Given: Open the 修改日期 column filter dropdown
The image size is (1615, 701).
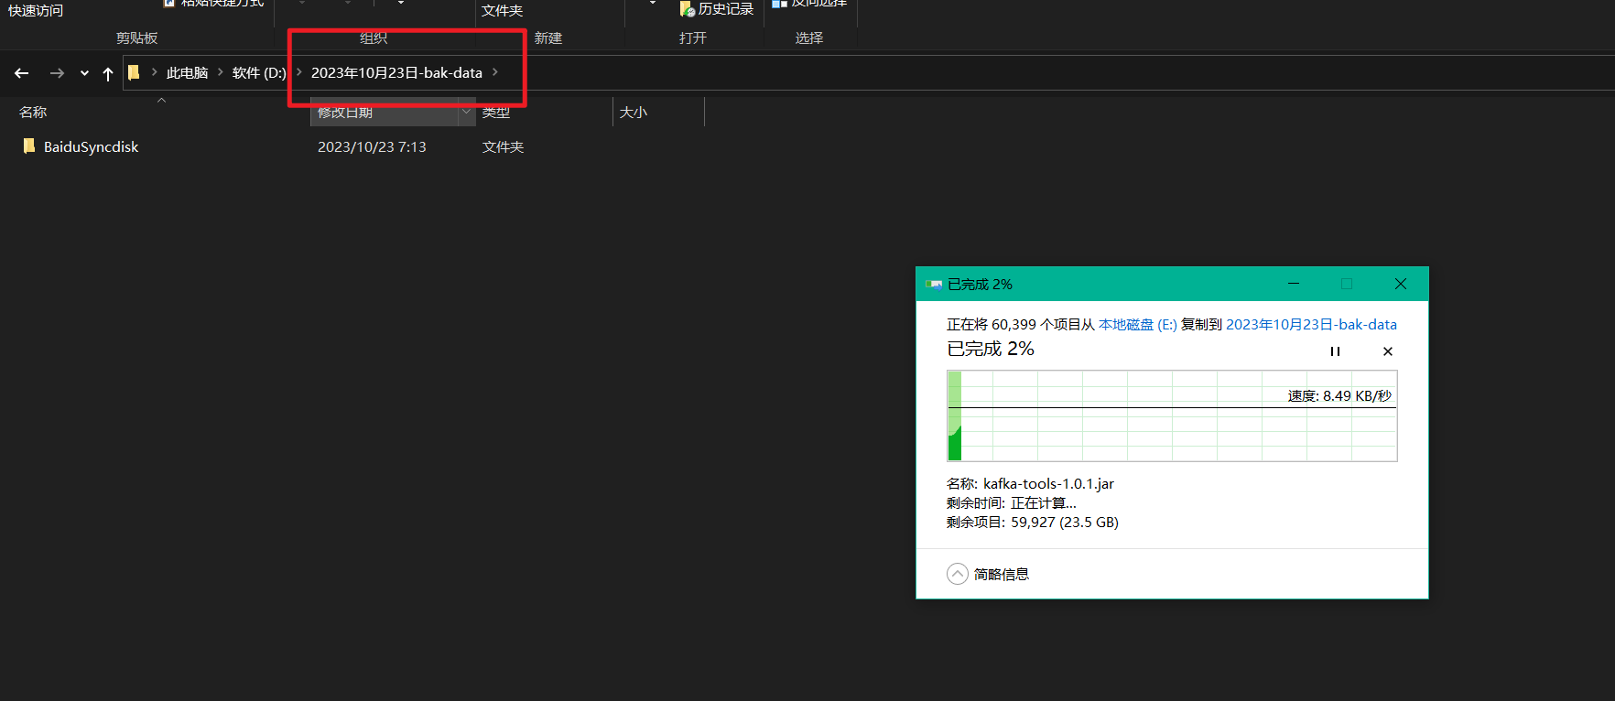Looking at the screenshot, I should [466, 112].
